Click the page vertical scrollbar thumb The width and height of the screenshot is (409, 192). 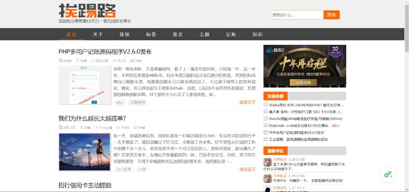tap(406, 26)
